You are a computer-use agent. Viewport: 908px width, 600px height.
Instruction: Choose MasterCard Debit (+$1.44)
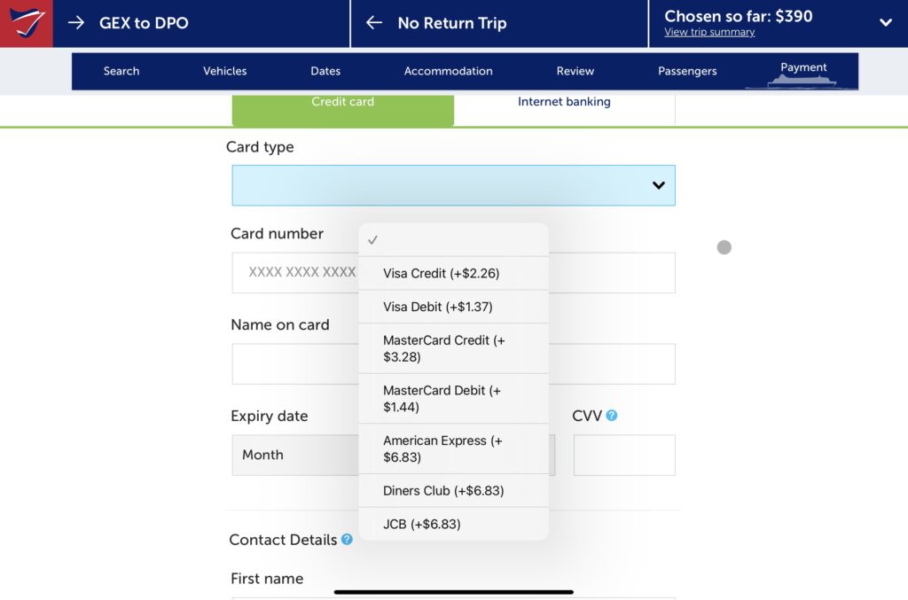(453, 399)
